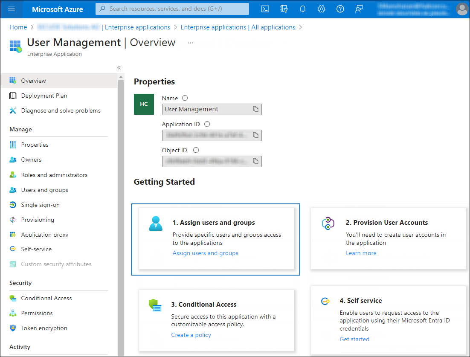Collapse the left navigation pane
This screenshot has height=357, width=470.
coord(119,67)
